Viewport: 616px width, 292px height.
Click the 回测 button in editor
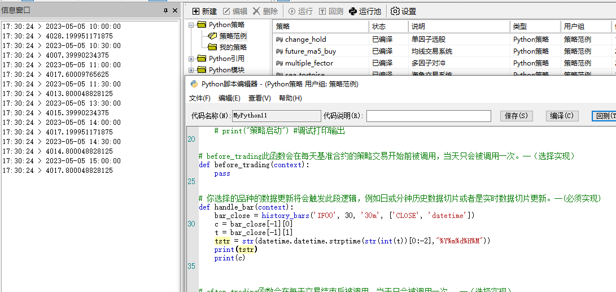pos(604,116)
